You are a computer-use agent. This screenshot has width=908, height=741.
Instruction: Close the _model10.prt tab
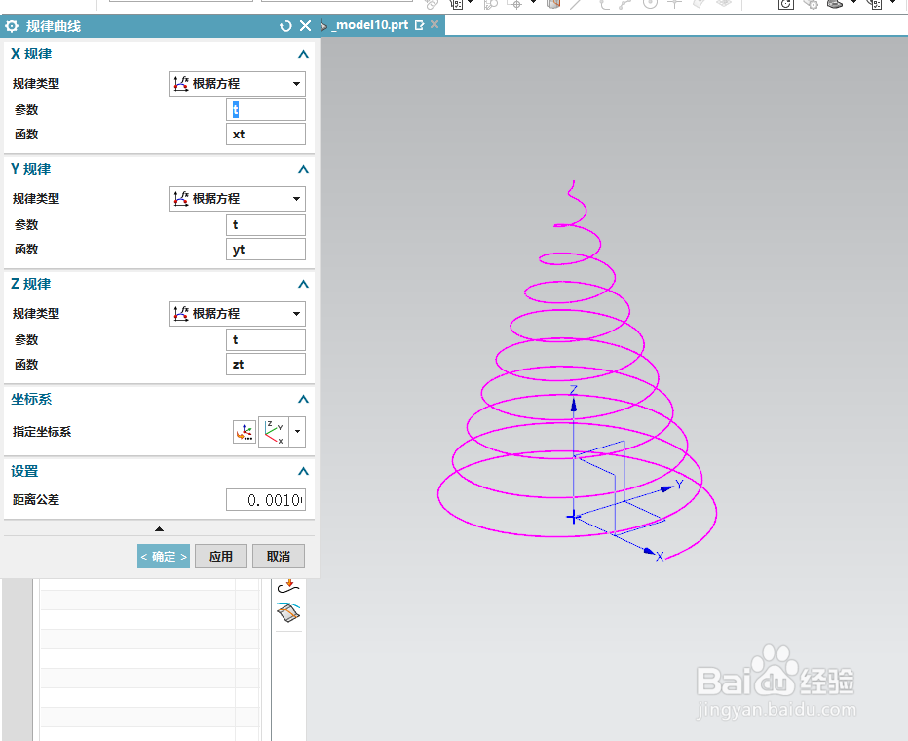435,25
